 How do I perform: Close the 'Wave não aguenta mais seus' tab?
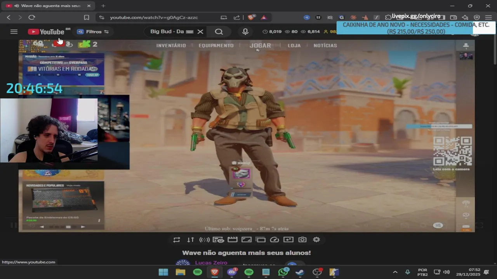[x=89, y=6]
